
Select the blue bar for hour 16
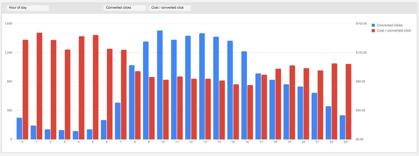[244, 95]
